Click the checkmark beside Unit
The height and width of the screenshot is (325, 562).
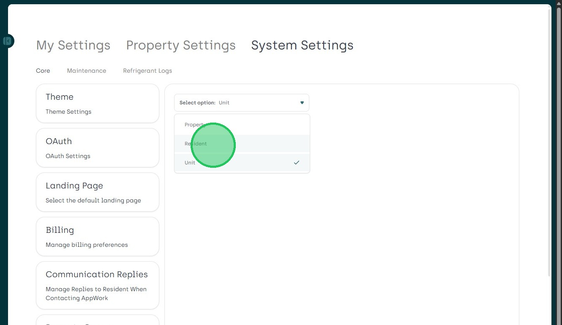(297, 163)
